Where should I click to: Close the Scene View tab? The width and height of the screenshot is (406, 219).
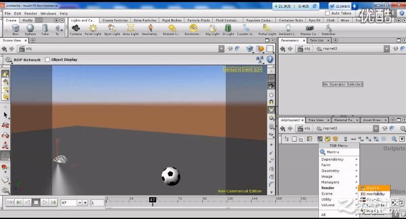tap(26, 41)
